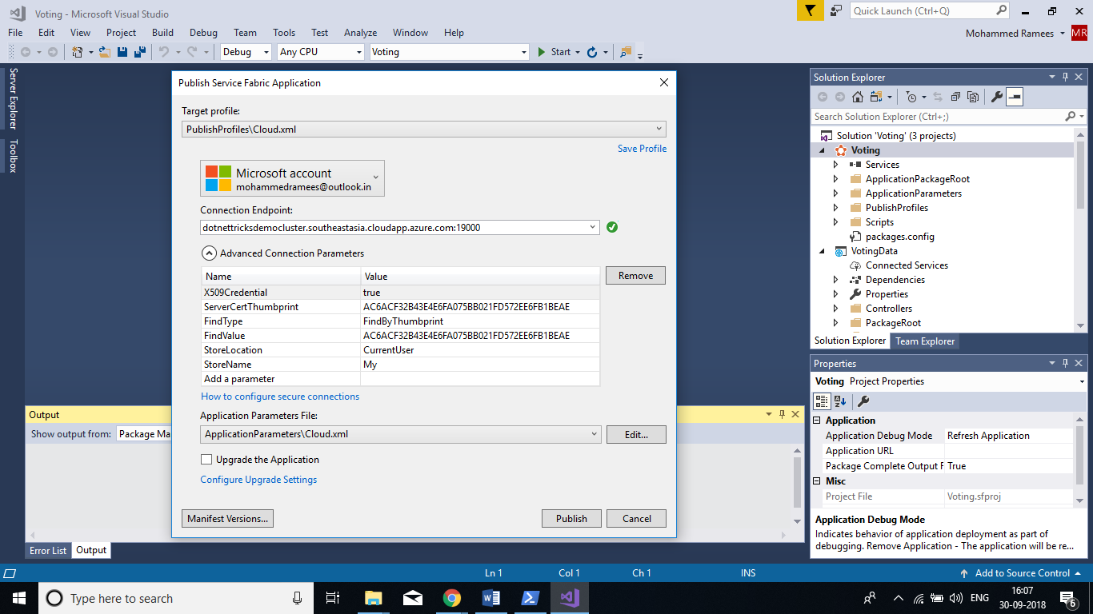Enable the Upgrade the Application checkbox

206,460
